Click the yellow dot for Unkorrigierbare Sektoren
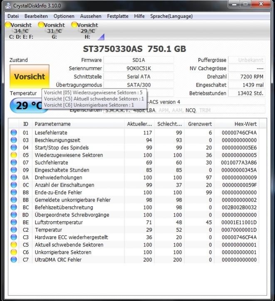Screen dimensions: 275x301 coord(14,252)
